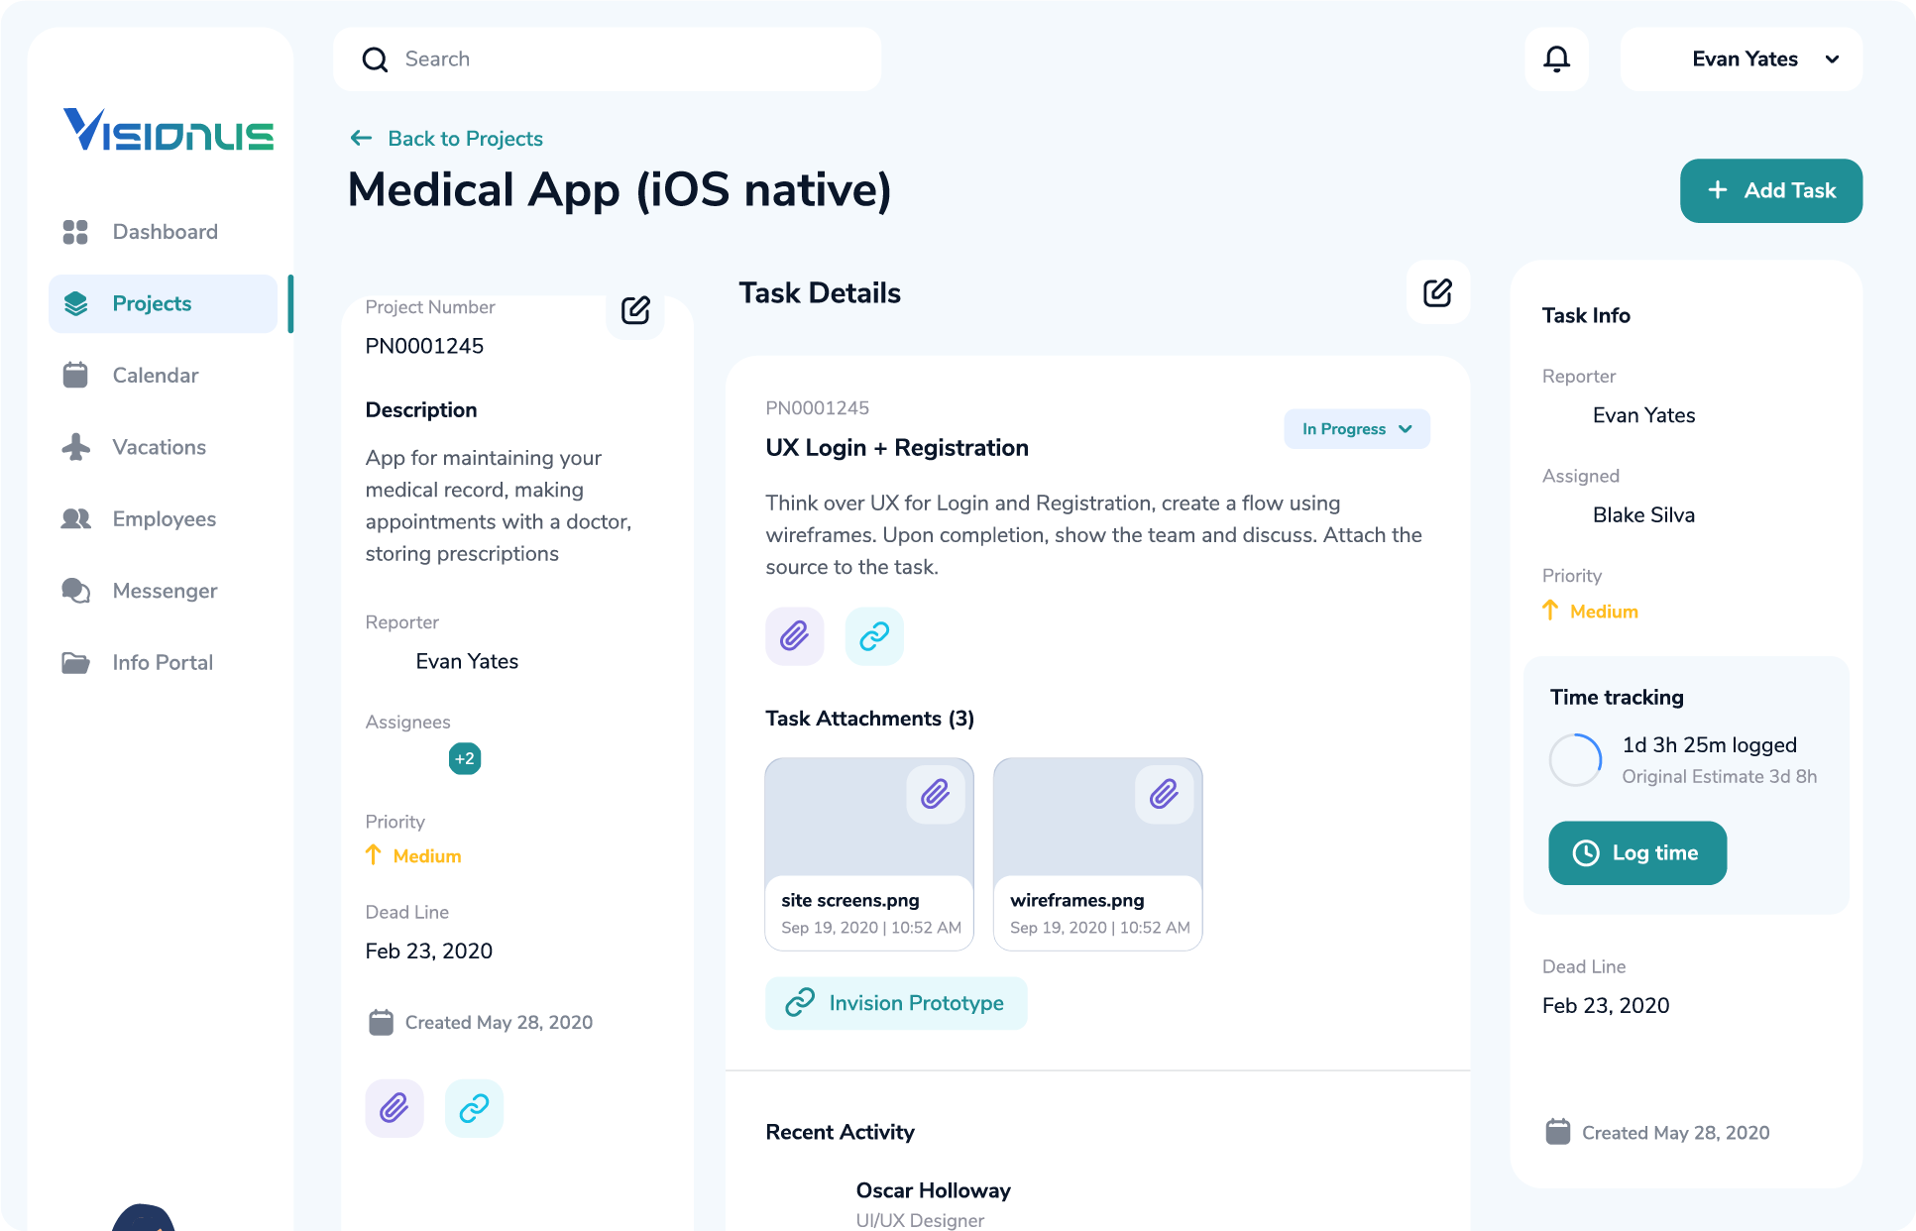Select the Messenger icon in sidebar
1916x1231 pixels.
coord(75,591)
